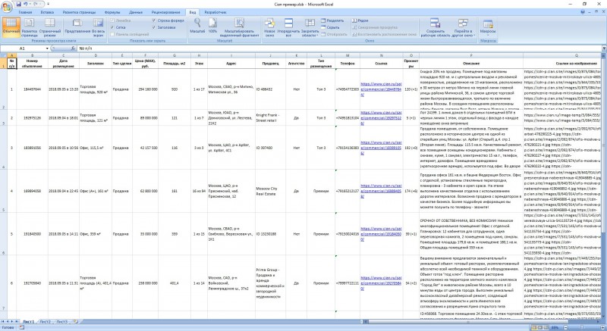The image size is (607, 331).
Task: Click the formula bar input
Action: [x=338, y=48]
